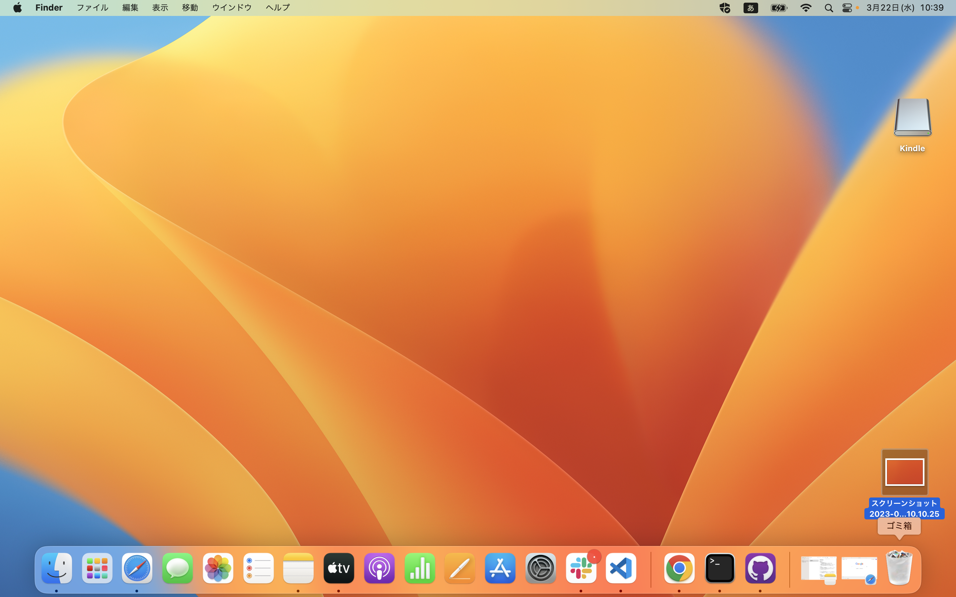Open the ヘルプ menu
The width and height of the screenshot is (956, 597).
[278, 8]
